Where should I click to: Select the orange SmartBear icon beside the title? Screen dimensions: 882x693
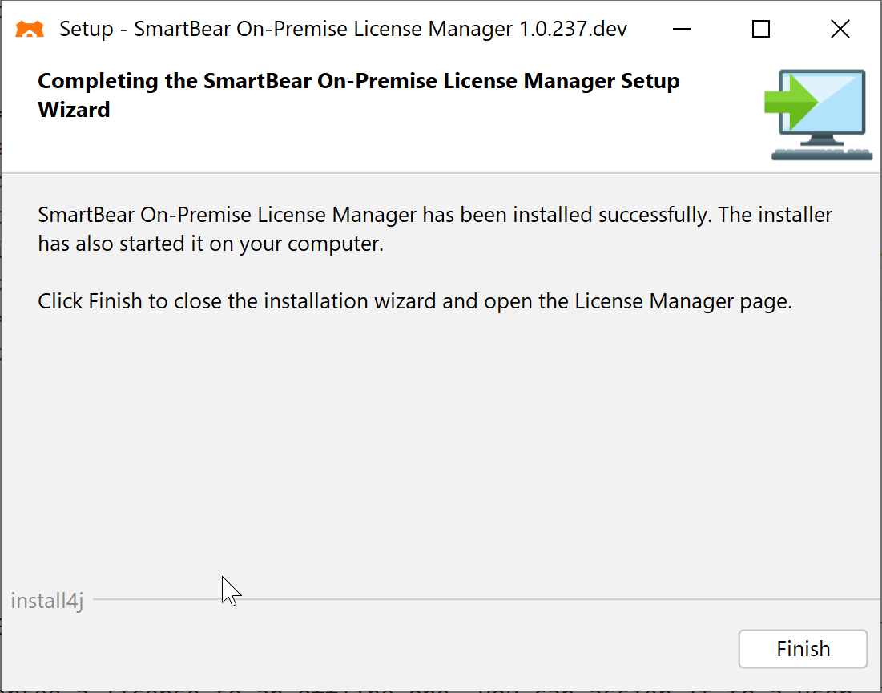tap(29, 29)
